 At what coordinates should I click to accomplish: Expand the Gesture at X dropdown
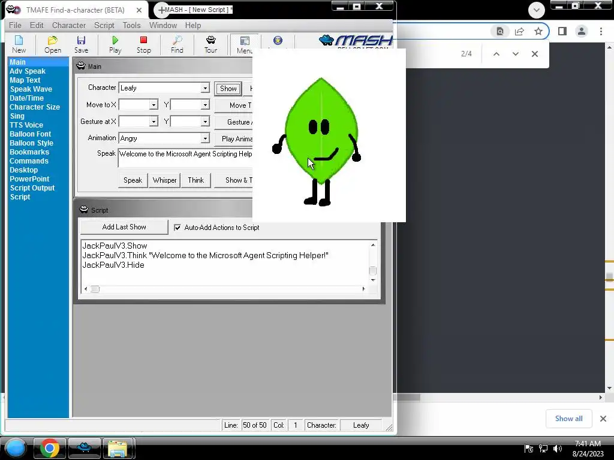click(153, 122)
